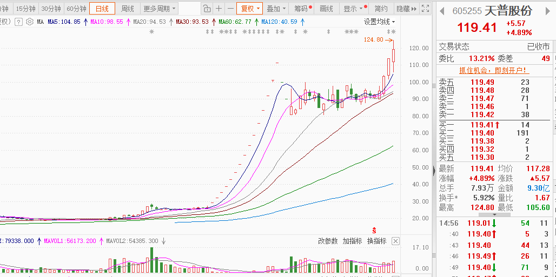Screen dimensions: 556x277
Task: Expand quote details with gray down arrow
Action: pos(494,215)
